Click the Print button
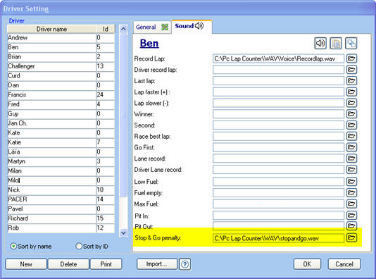376x279 pixels. 106,264
